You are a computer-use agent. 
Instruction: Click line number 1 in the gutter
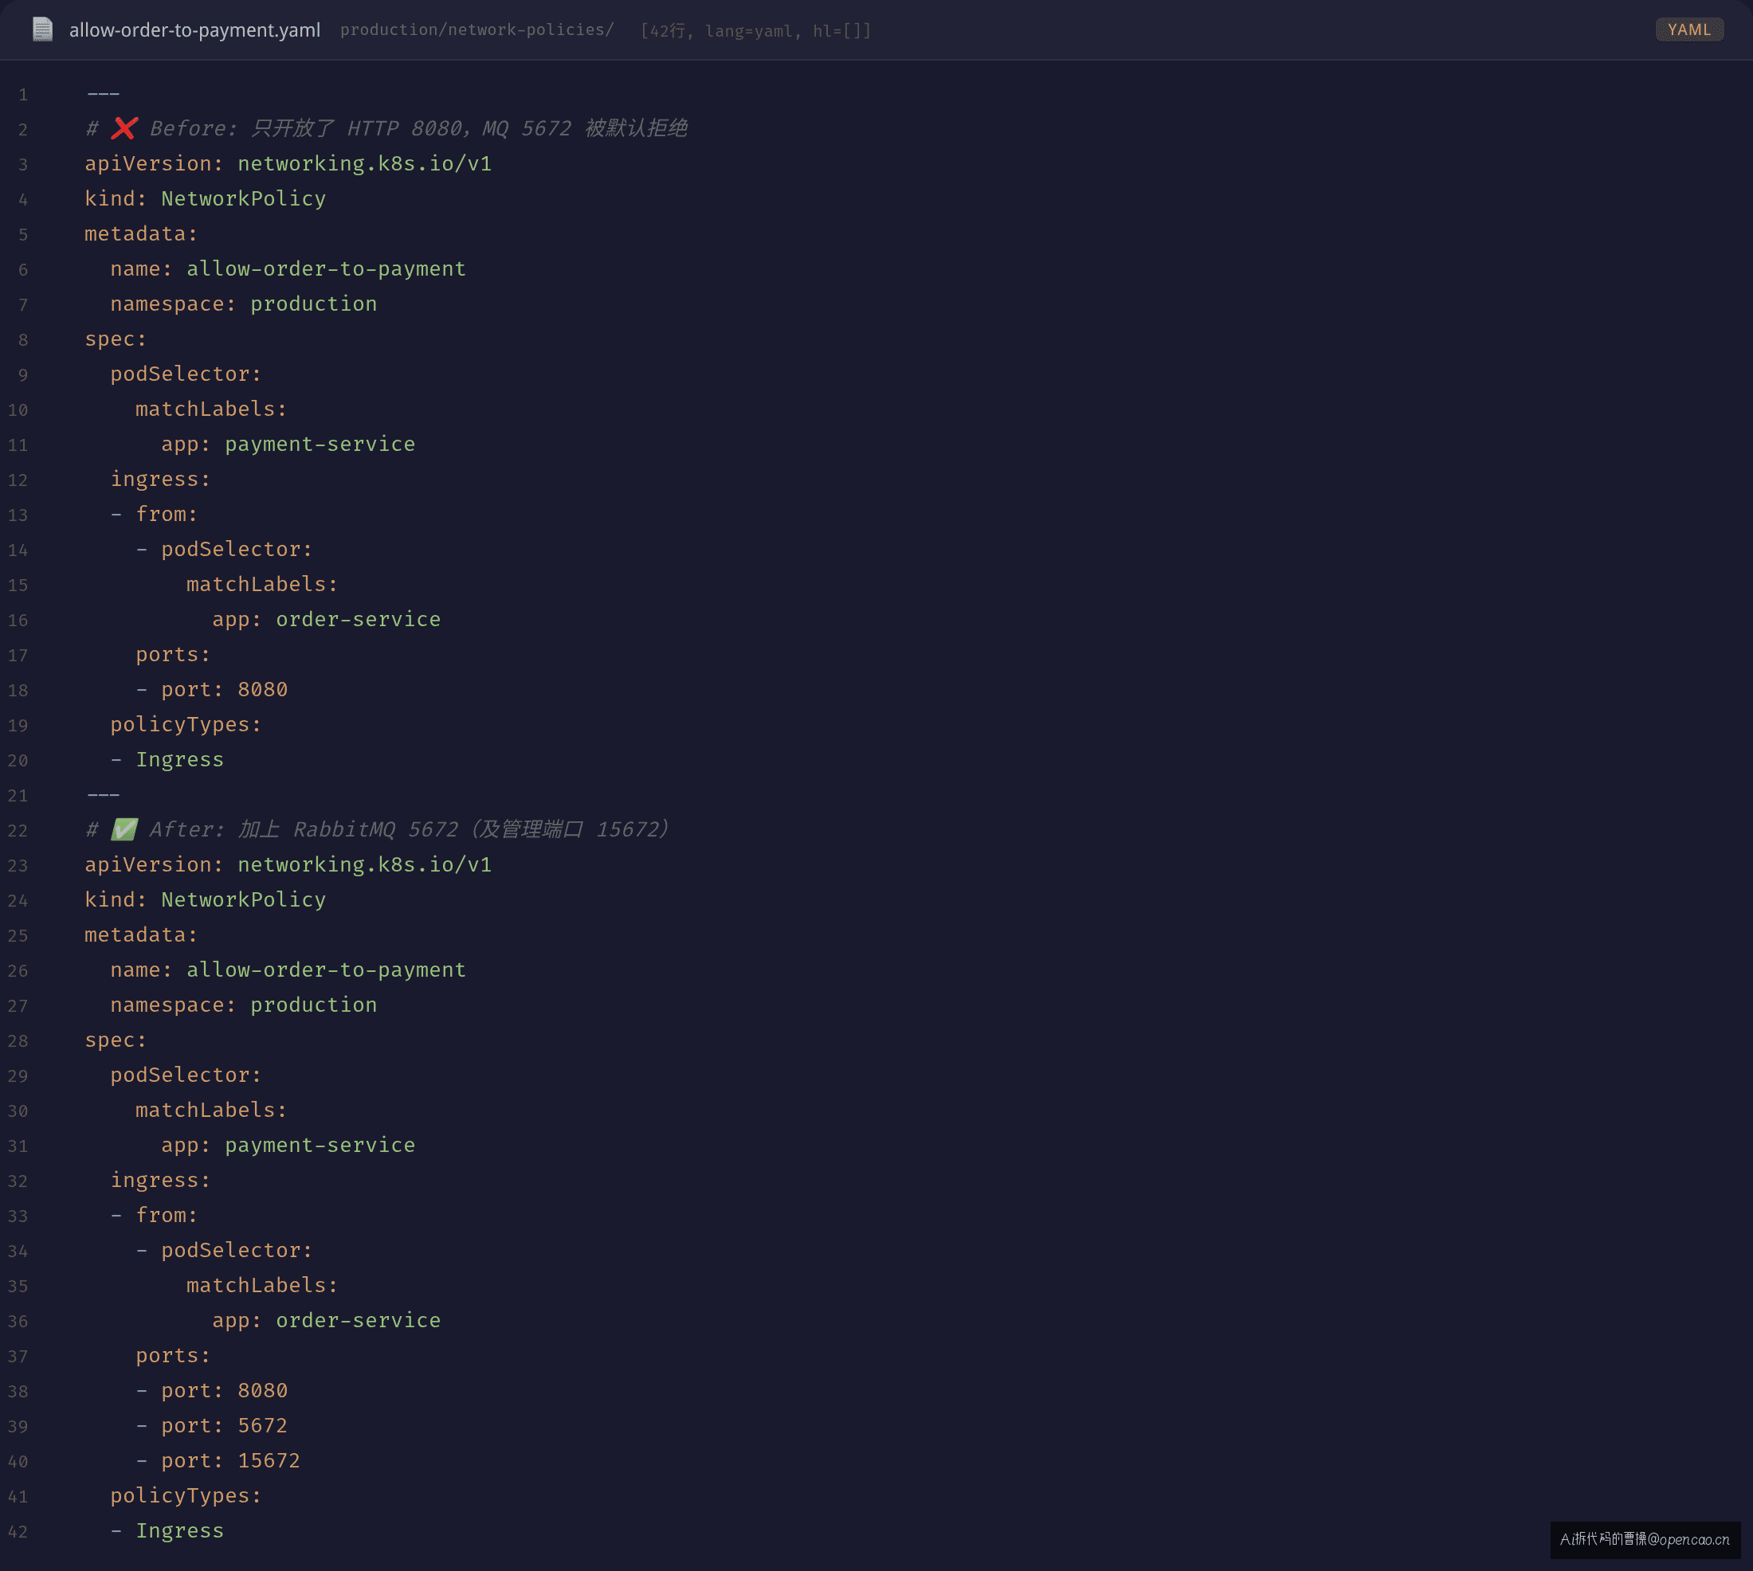(x=23, y=95)
